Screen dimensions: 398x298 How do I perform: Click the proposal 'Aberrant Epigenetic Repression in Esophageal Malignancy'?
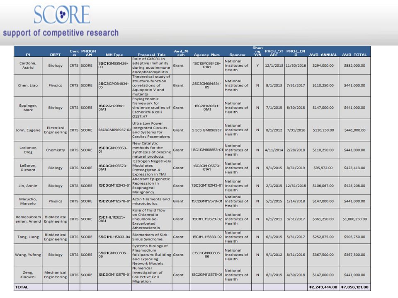(152, 185)
